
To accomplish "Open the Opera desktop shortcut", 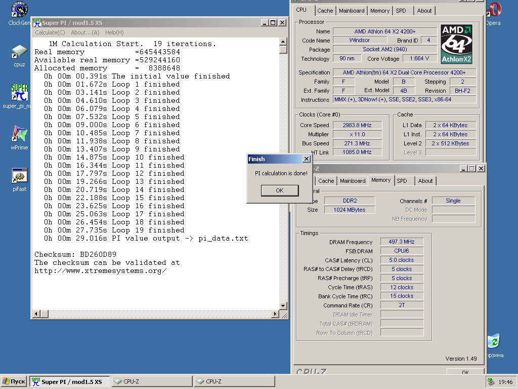I will (x=494, y=13).
